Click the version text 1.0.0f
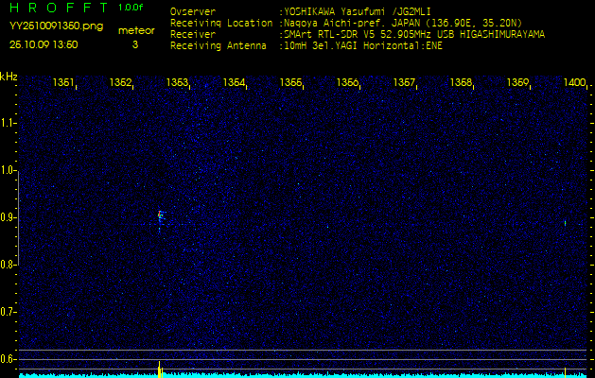Viewport: 595px width, 378px height. (131, 8)
